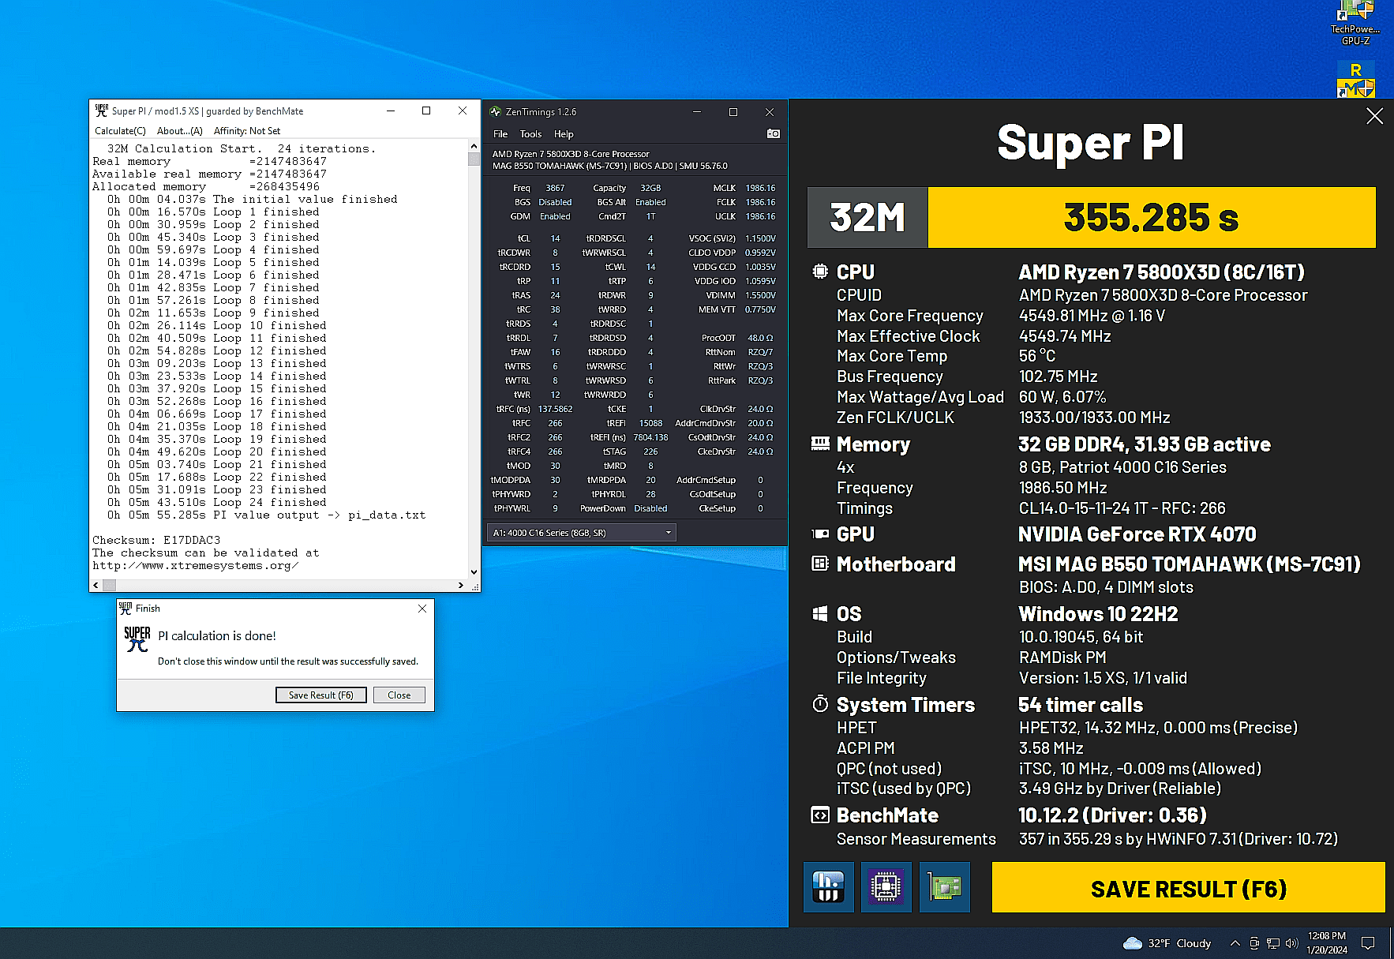Click the CL14.0-15-11-24 1T - RFC: 266 timings text
This screenshot has width=1394, height=959.
[1122, 508]
